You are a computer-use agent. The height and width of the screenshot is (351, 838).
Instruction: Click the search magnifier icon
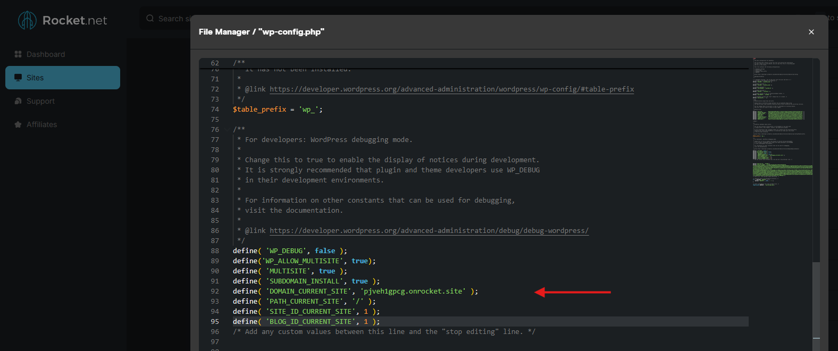(x=150, y=18)
